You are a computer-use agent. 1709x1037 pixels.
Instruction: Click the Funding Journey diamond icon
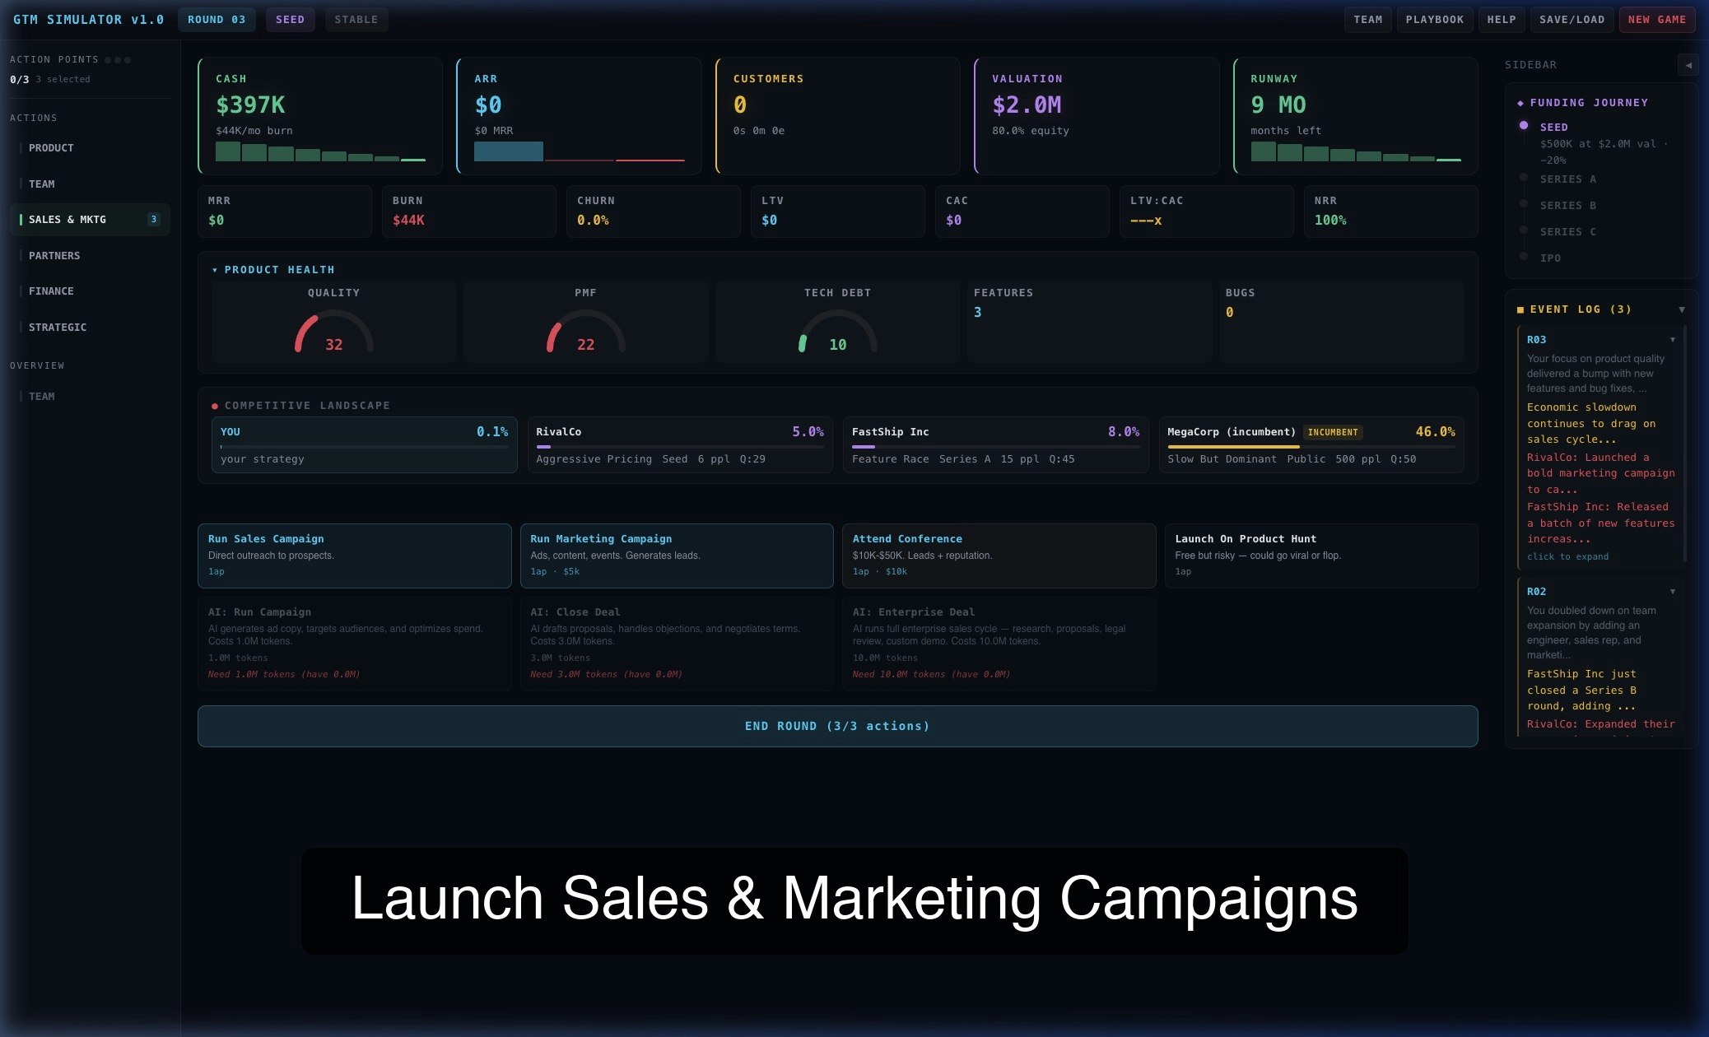pos(1520,103)
